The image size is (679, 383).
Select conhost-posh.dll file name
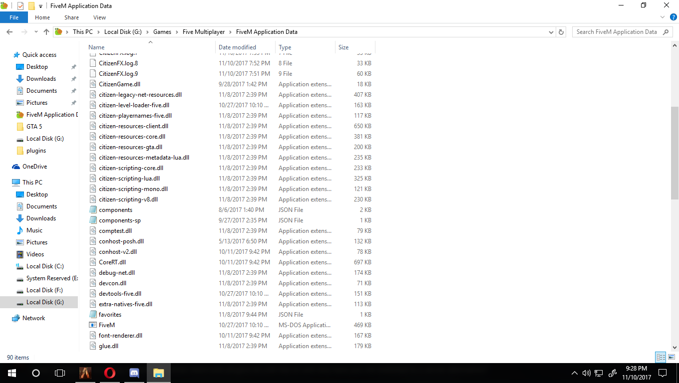coord(121,241)
